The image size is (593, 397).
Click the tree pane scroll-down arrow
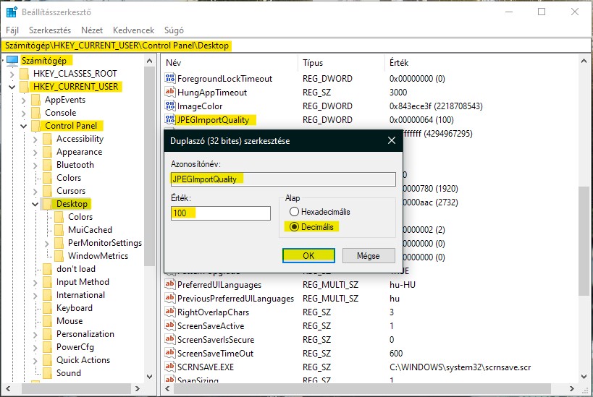coord(150,377)
